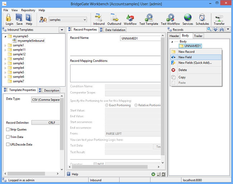Select the sample7 folder in tree
This screenshot has height=184, width=233.
(x=16, y=81)
